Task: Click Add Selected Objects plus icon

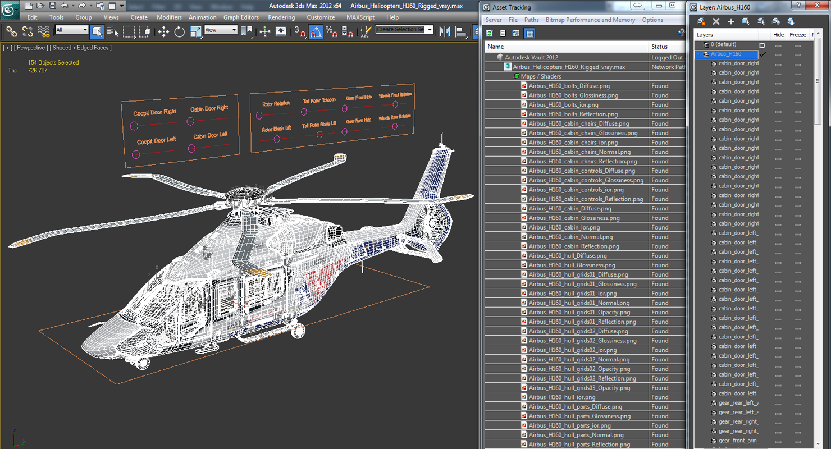Action: [x=730, y=21]
